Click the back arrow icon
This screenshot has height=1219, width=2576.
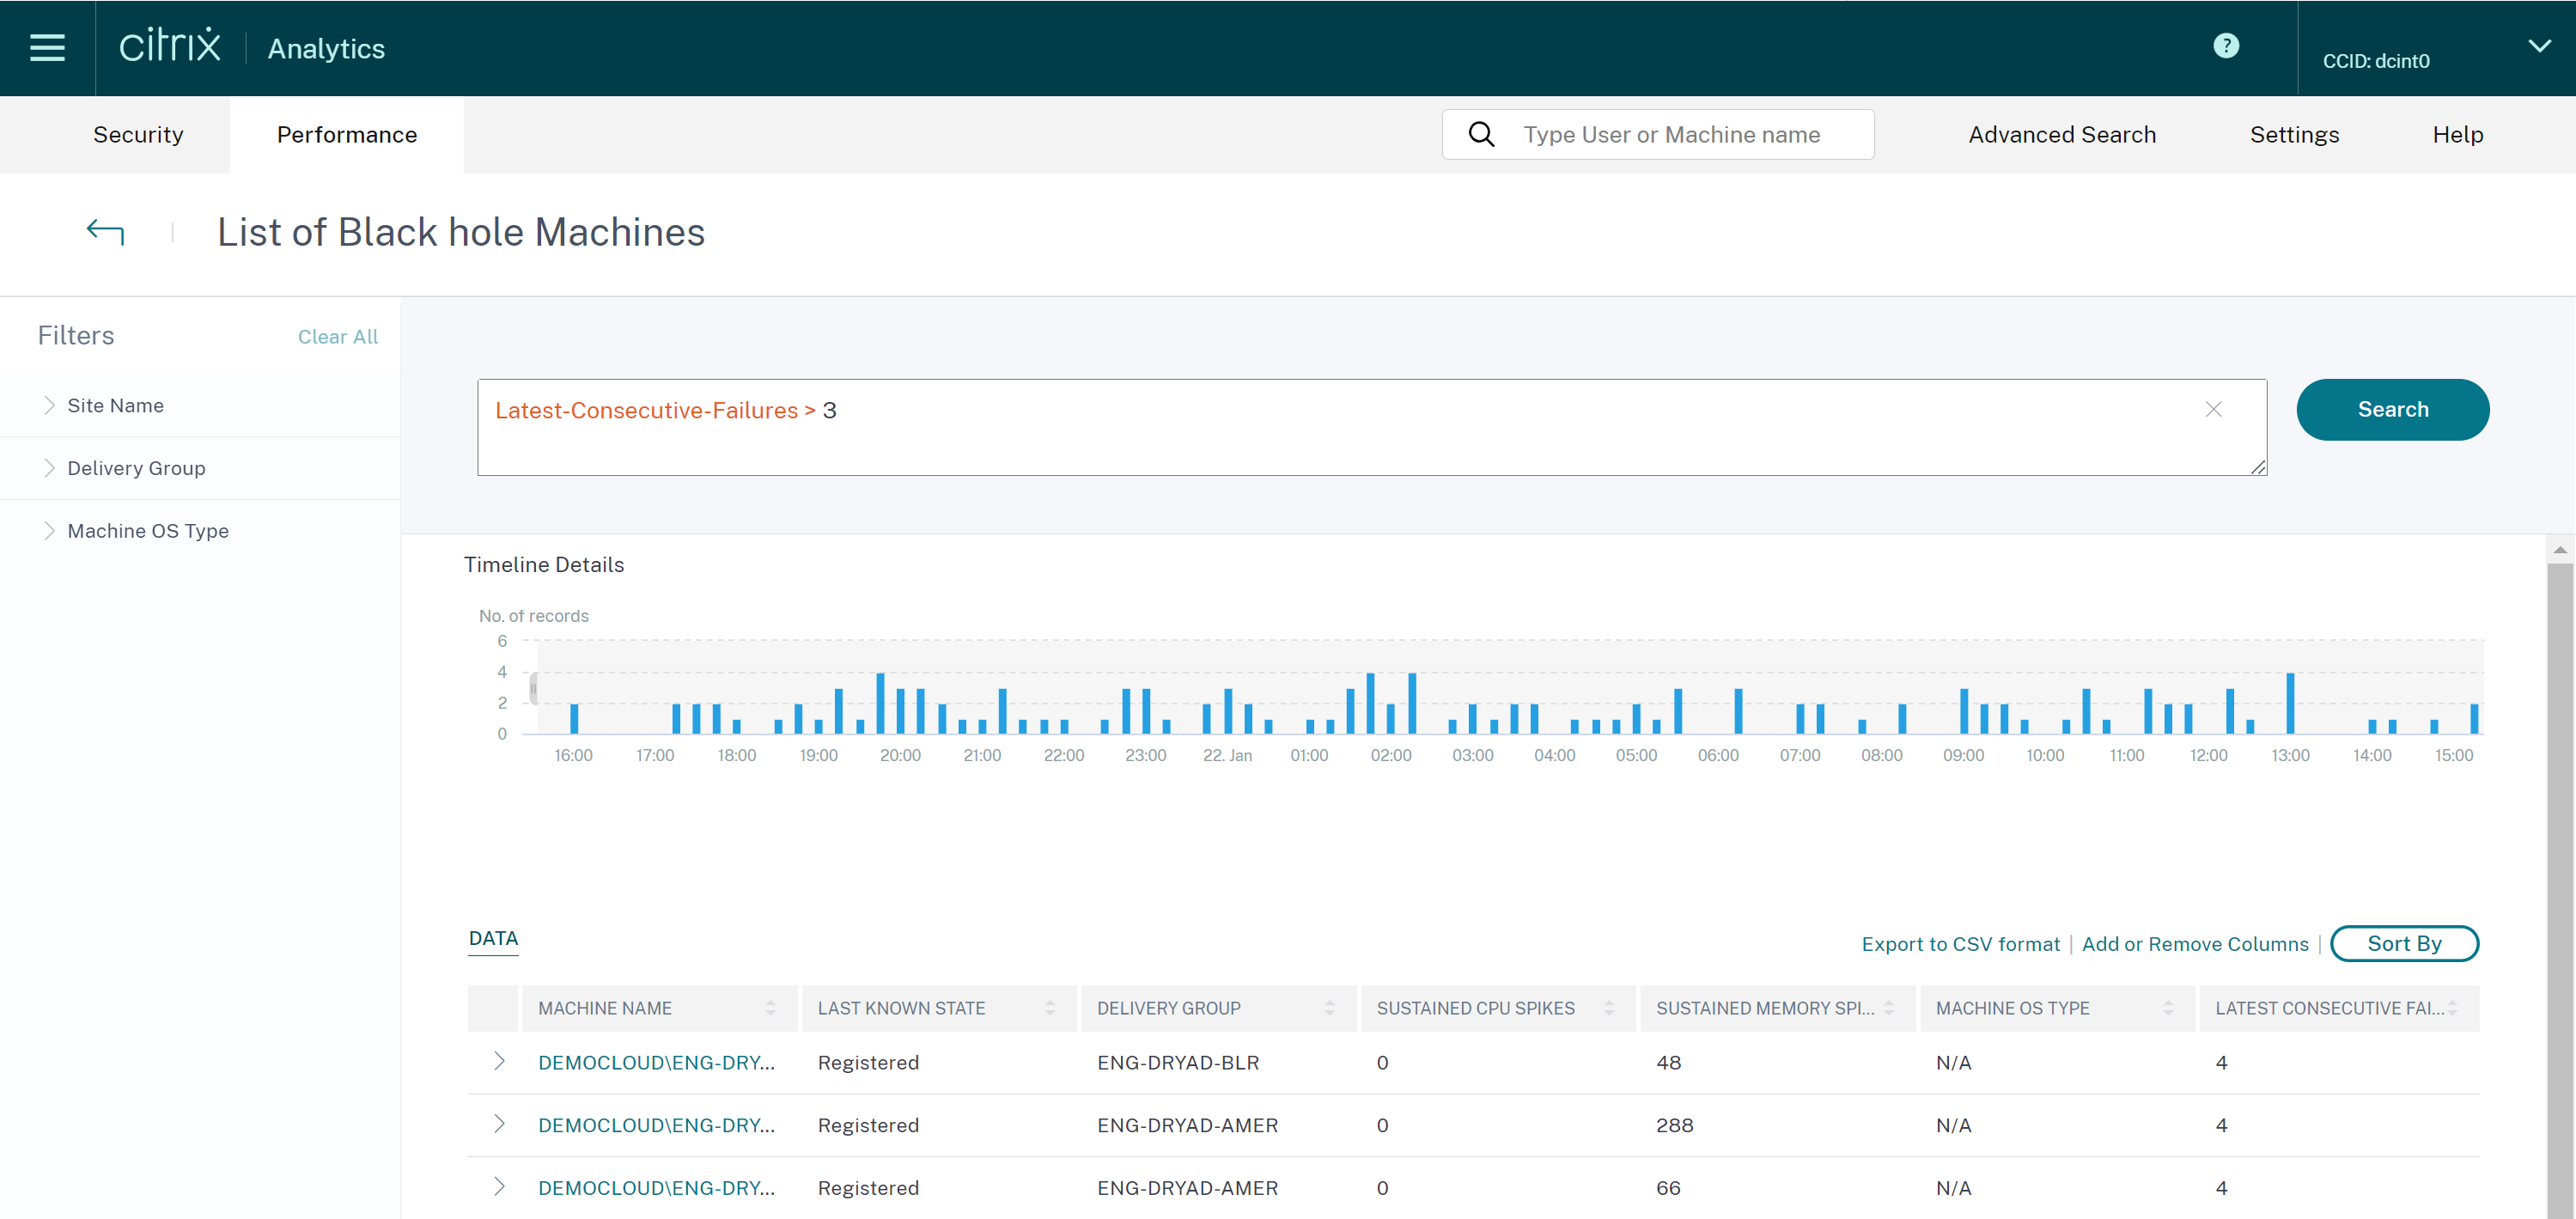pos(105,232)
